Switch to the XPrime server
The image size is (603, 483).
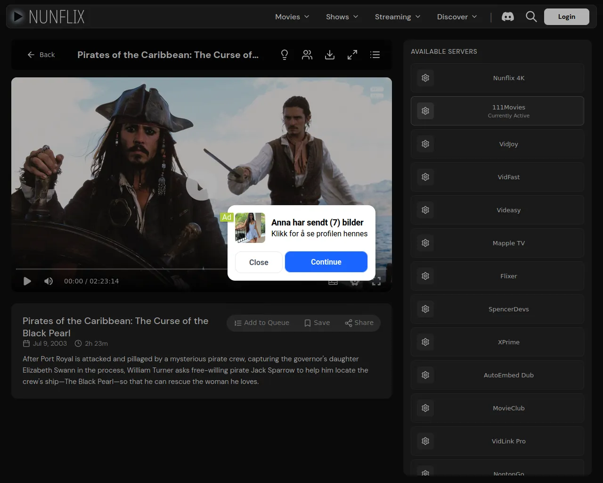(x=497, y=342)
